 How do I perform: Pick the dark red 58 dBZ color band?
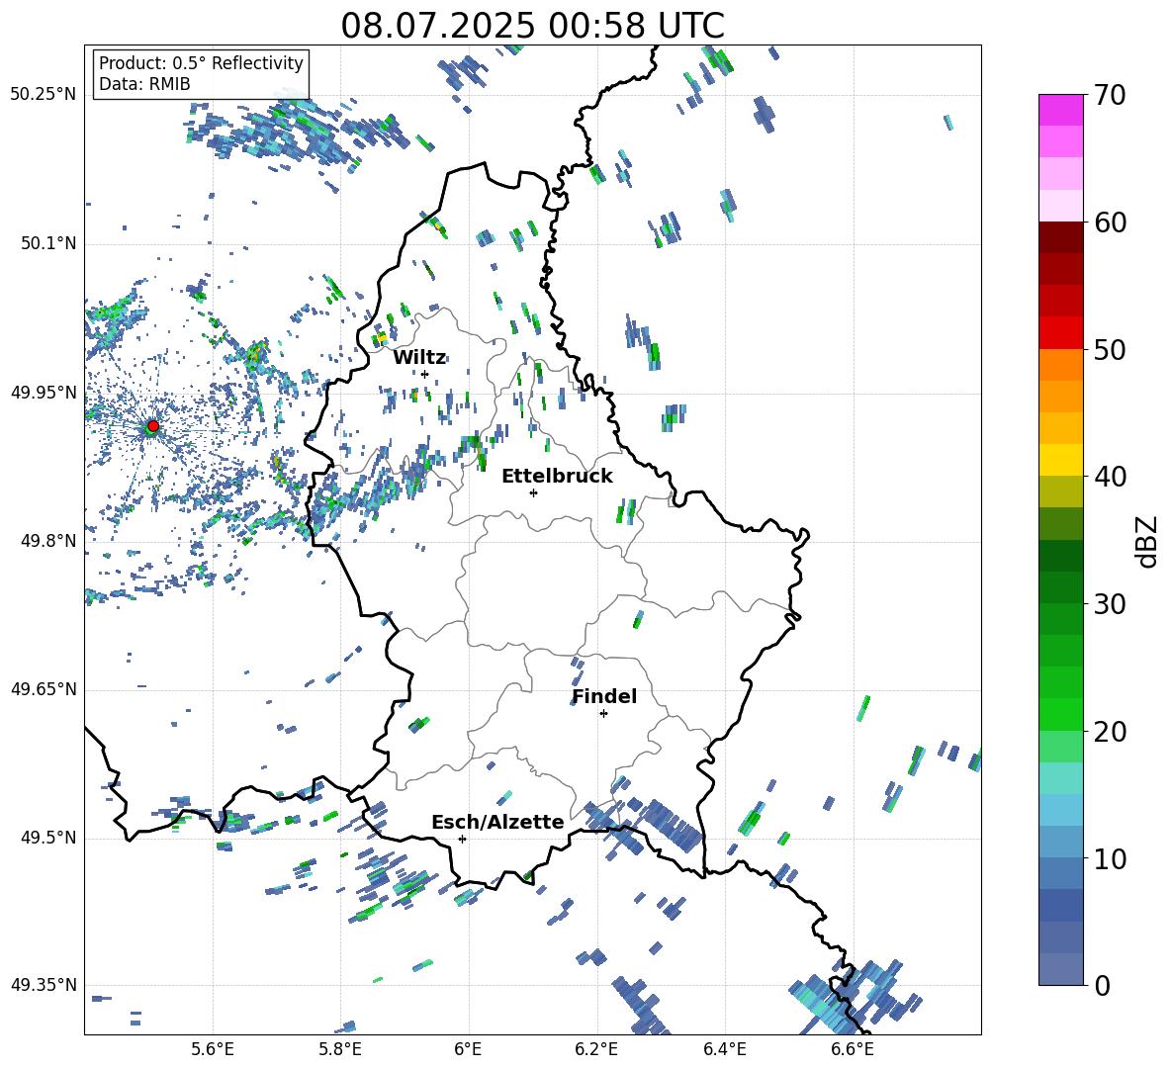[1060, 236]
